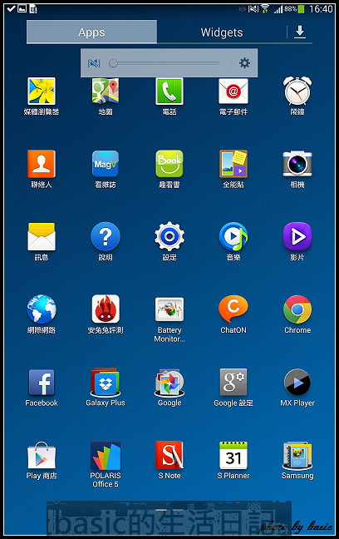Open the S Planner calendar app

(x=233, y=455)
